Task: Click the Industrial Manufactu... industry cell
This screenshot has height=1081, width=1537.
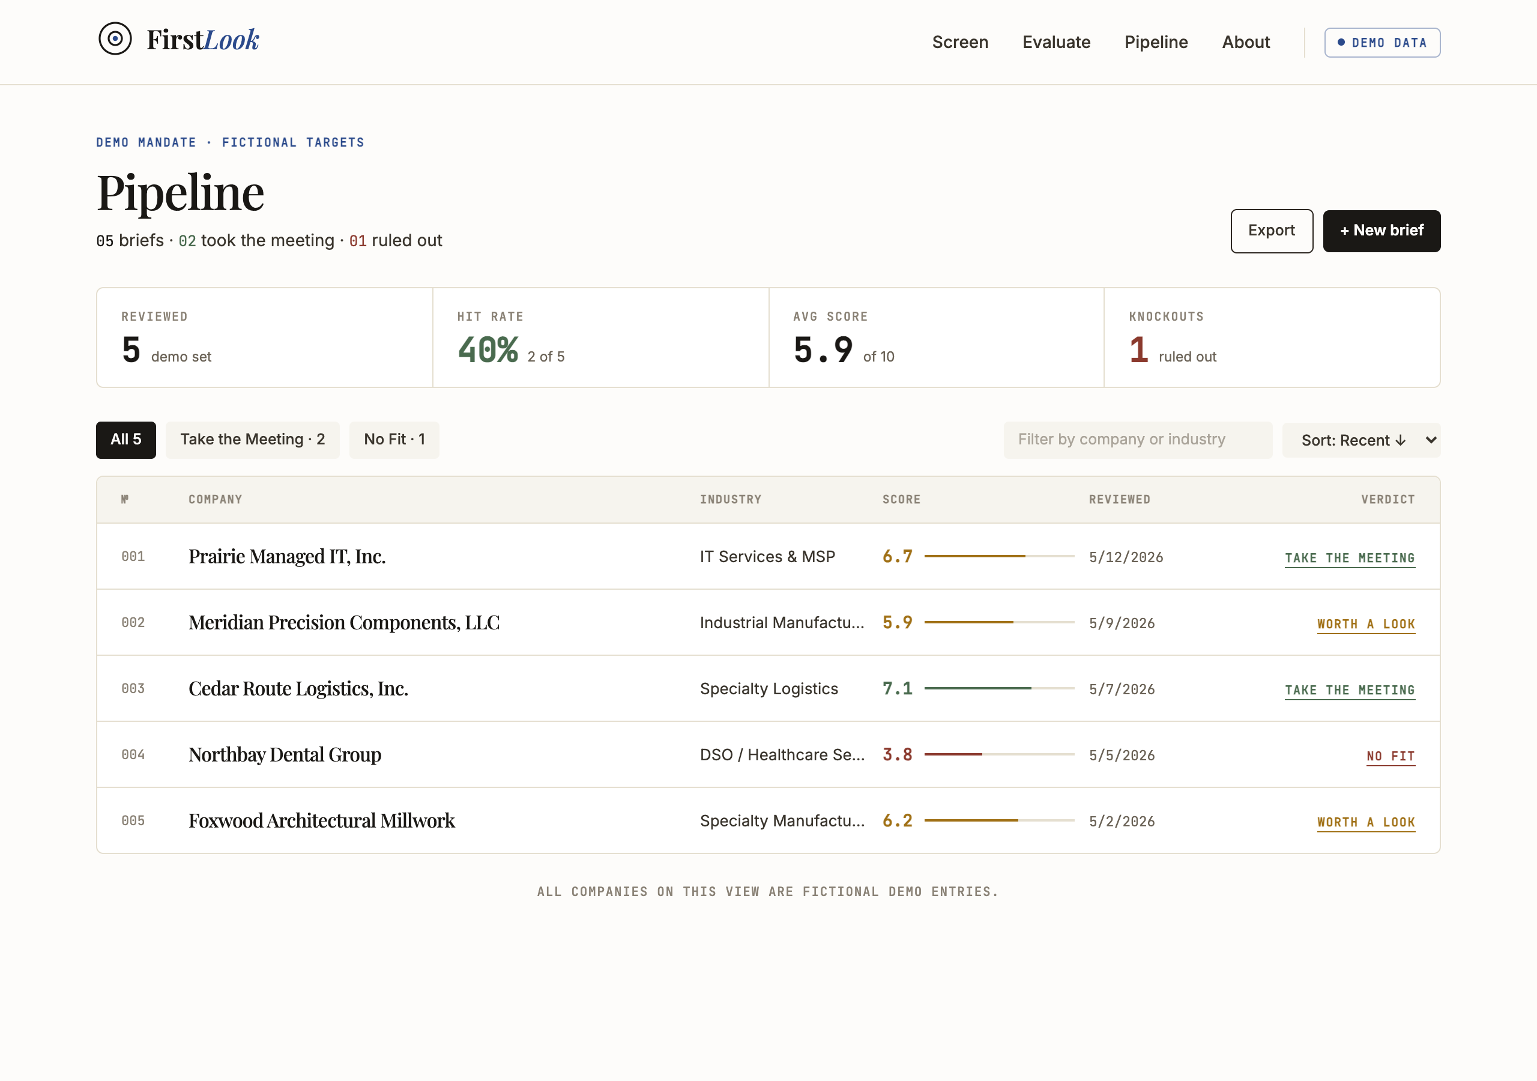Action: (782, 623)
